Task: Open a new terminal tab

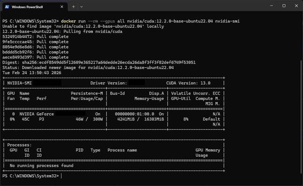Action: (73, 7)
